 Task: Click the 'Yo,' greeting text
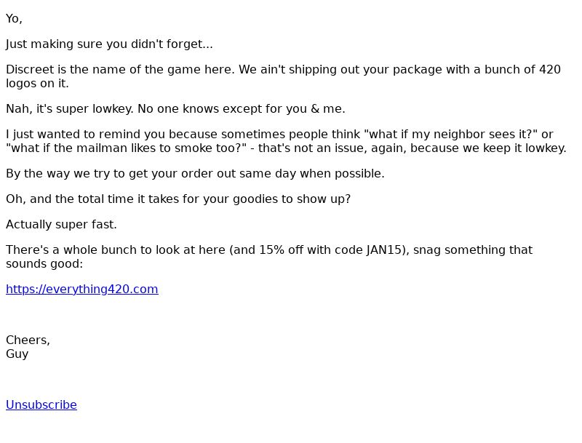(x=14, y=19)
